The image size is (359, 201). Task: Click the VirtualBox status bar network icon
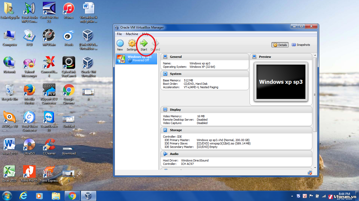tap(310, 173)
